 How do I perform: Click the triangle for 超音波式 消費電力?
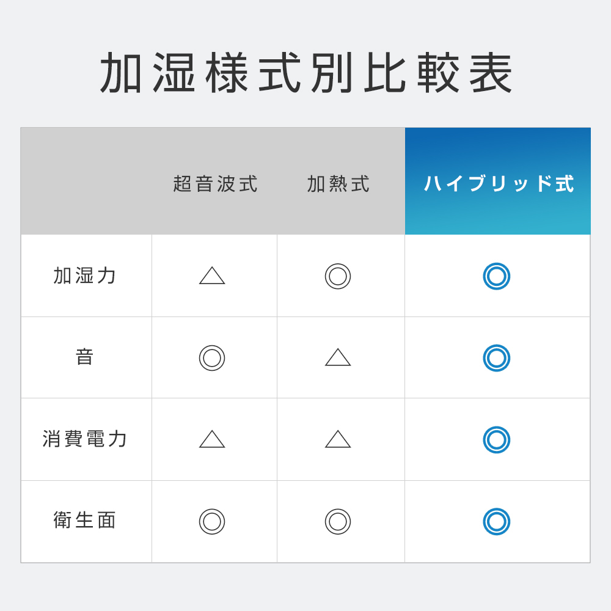coord(212,440)
